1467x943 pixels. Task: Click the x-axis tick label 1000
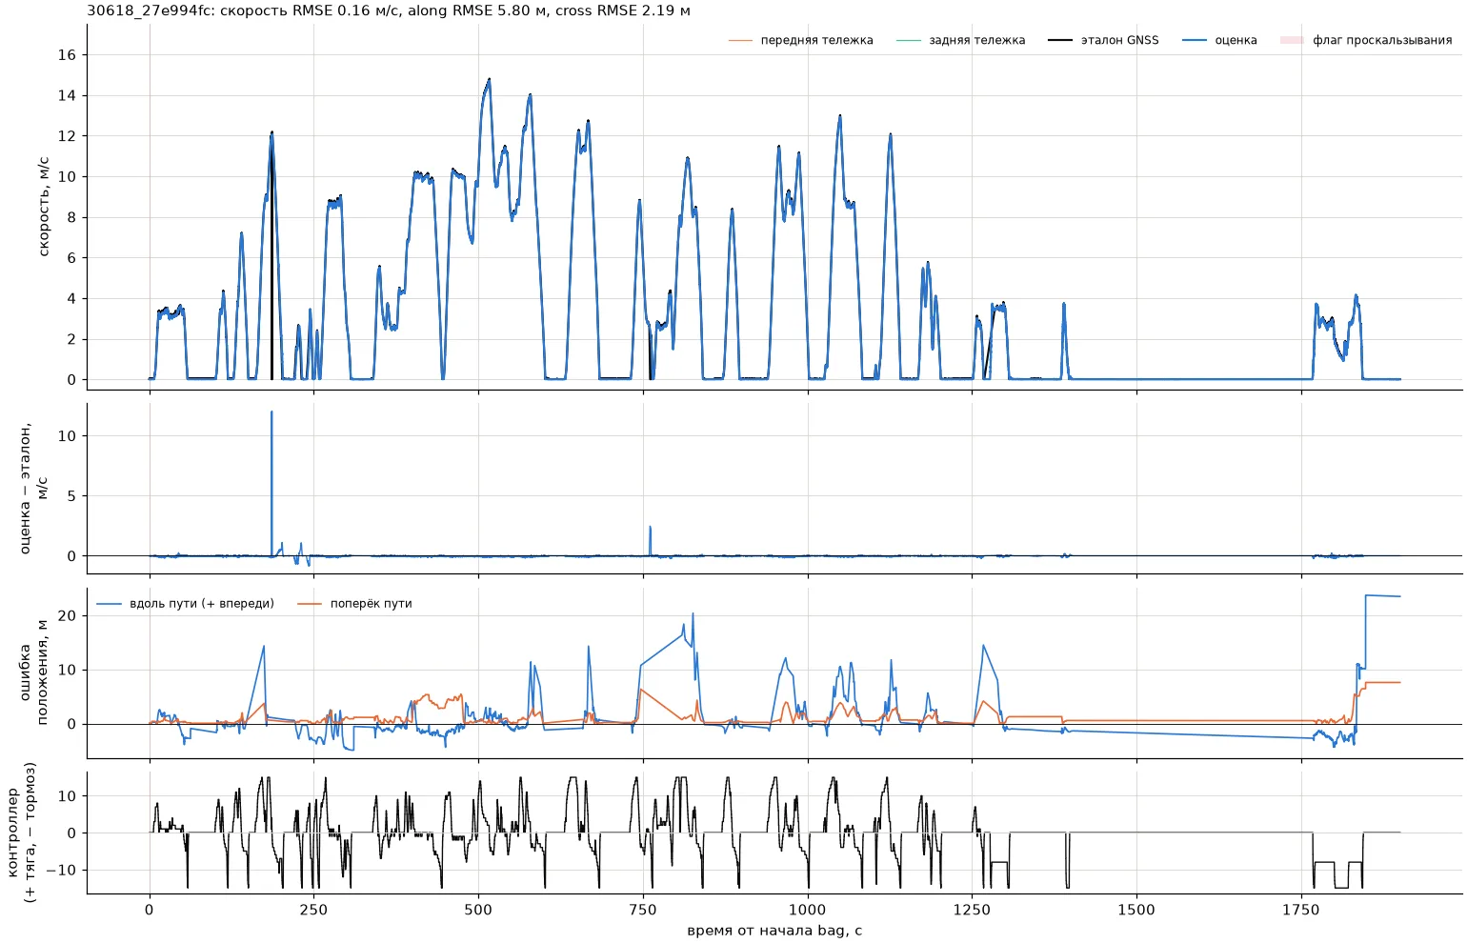(808, 910)
